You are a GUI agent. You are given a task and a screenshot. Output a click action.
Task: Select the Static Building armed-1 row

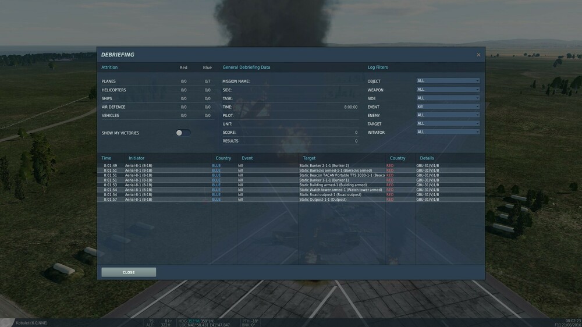click(291, 185)
